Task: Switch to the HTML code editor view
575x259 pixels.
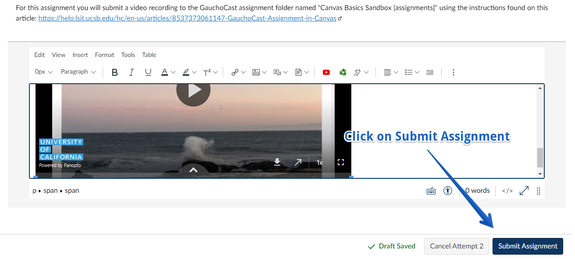Action: click(507, 191)
